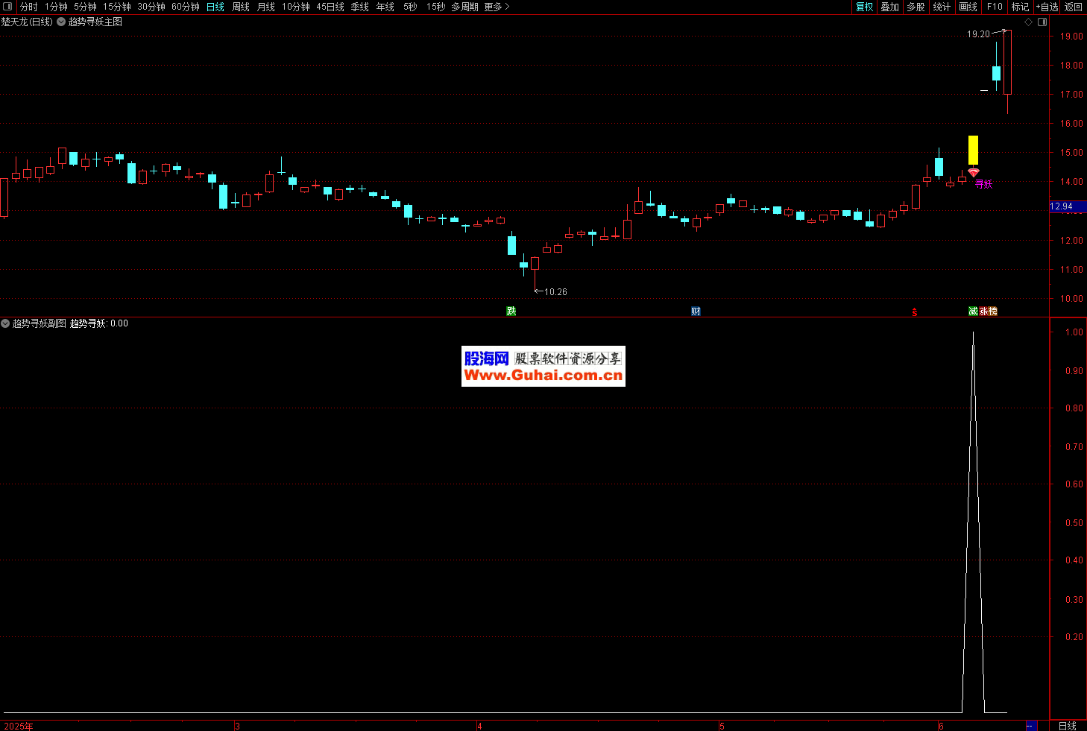Switch to 15秒 period
The image size is (1087, 731).
point(436,7)
